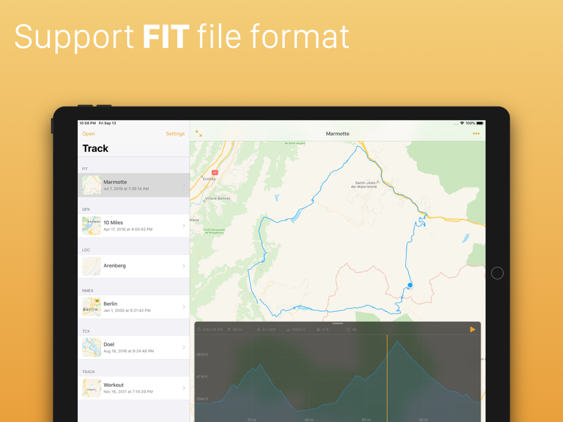Click the chevron on the Arenberg row
563x422 pixels.
pyautogui.click(x=184, y=266)
